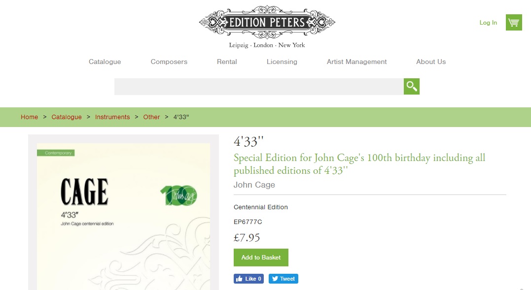This screenshot has width=531, height=290.
Task: Click the Contemporary tag on cover
Action: (56, 153)
